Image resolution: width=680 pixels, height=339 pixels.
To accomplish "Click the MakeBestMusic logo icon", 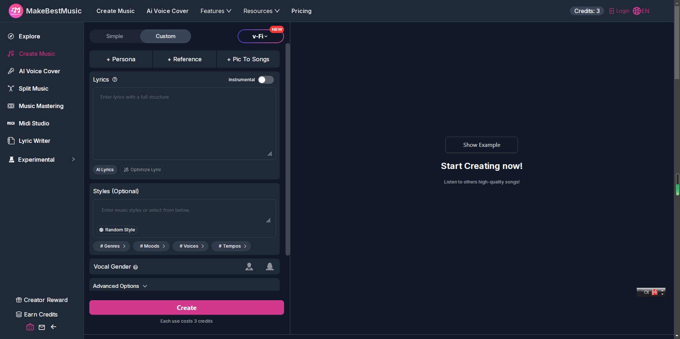I will tap(16, 11).
